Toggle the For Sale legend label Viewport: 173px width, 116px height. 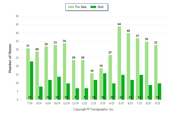pos(81,7)
